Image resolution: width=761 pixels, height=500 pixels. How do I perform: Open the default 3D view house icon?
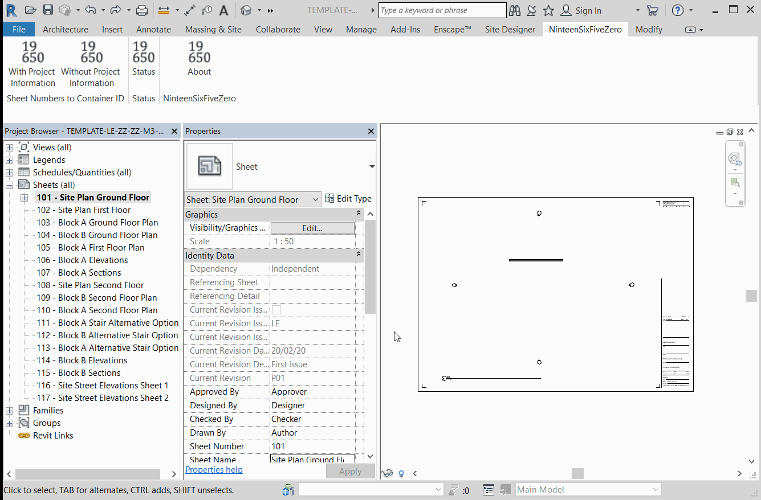(246, 10)
